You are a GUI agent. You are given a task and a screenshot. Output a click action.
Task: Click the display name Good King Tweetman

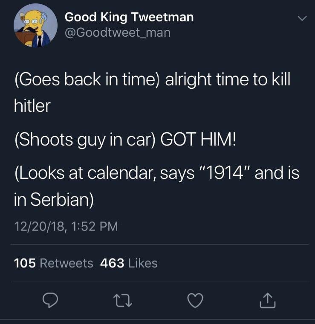pos(129,17)
